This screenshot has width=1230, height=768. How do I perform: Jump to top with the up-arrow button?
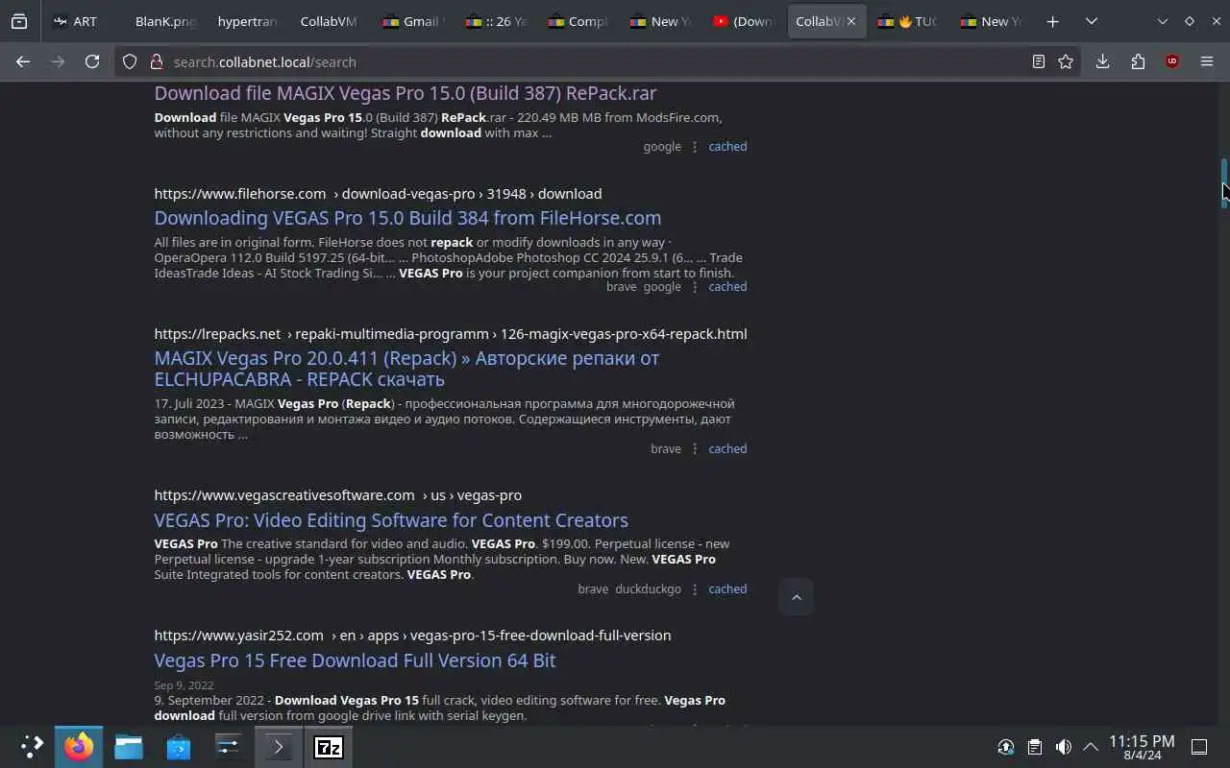click(x=796, y=597)
